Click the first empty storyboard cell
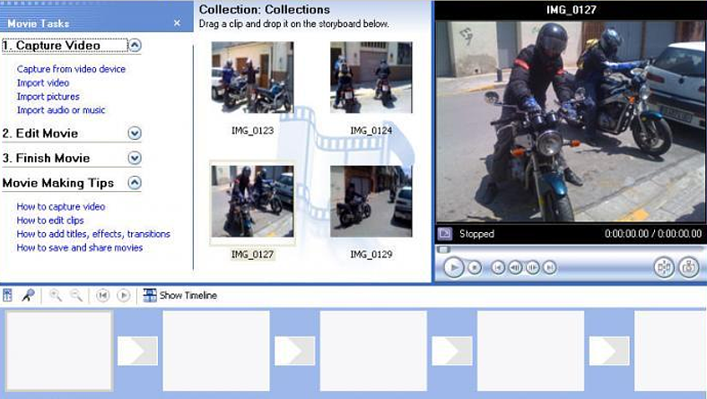Screen dimensions: 707x399 (x=58, y=351)
